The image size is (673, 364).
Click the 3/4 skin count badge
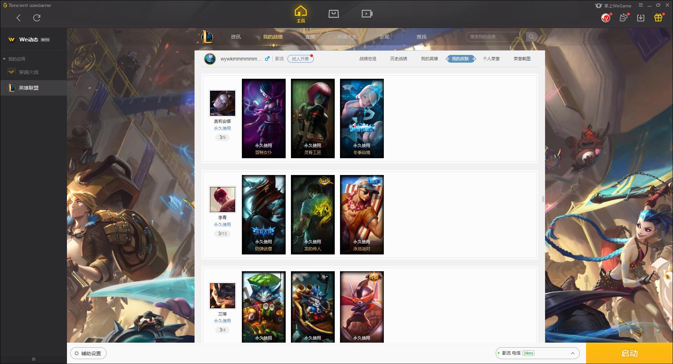click(x=222, y=330)
